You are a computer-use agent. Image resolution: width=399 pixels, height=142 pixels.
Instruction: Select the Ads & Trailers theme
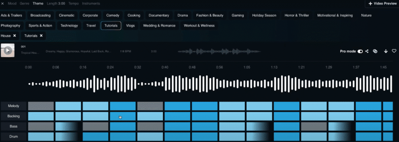(11, 15)
